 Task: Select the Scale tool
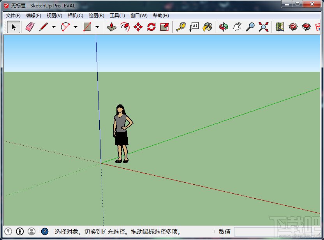[164, 27]
